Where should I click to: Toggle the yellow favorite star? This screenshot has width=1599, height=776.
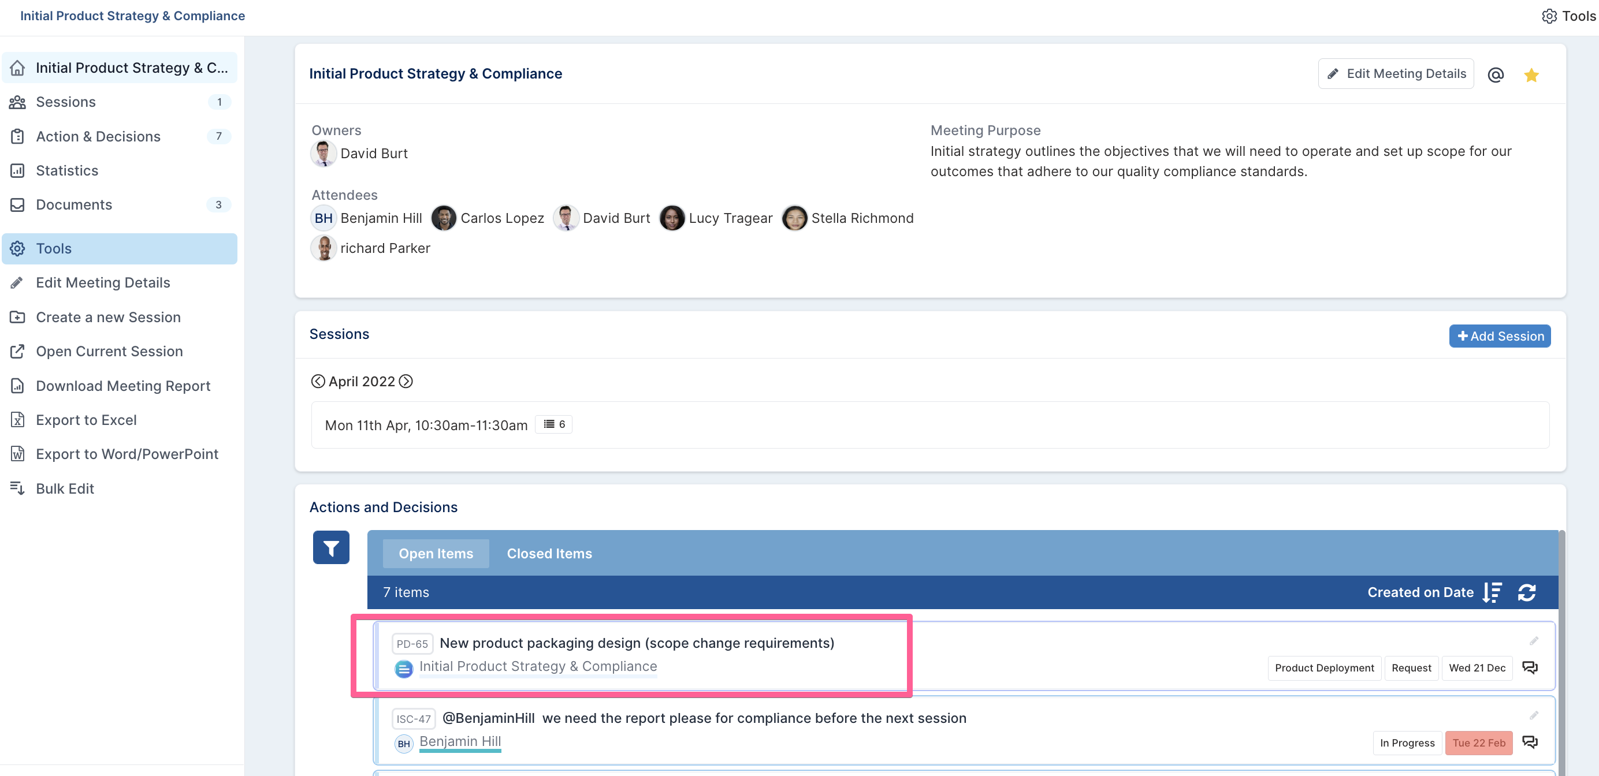(x=1531, y=74)
